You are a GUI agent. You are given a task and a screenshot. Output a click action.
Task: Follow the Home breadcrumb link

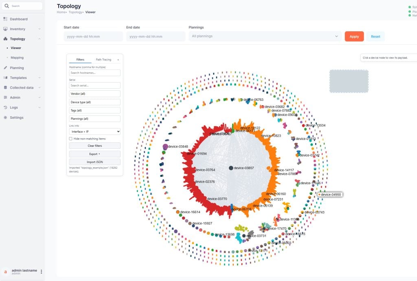pyautogui.click(x=61, y=12)
